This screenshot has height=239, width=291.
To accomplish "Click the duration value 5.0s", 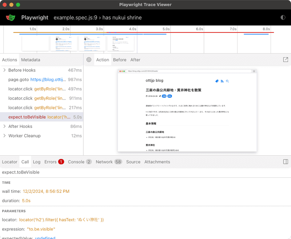I will click(26, 201).
